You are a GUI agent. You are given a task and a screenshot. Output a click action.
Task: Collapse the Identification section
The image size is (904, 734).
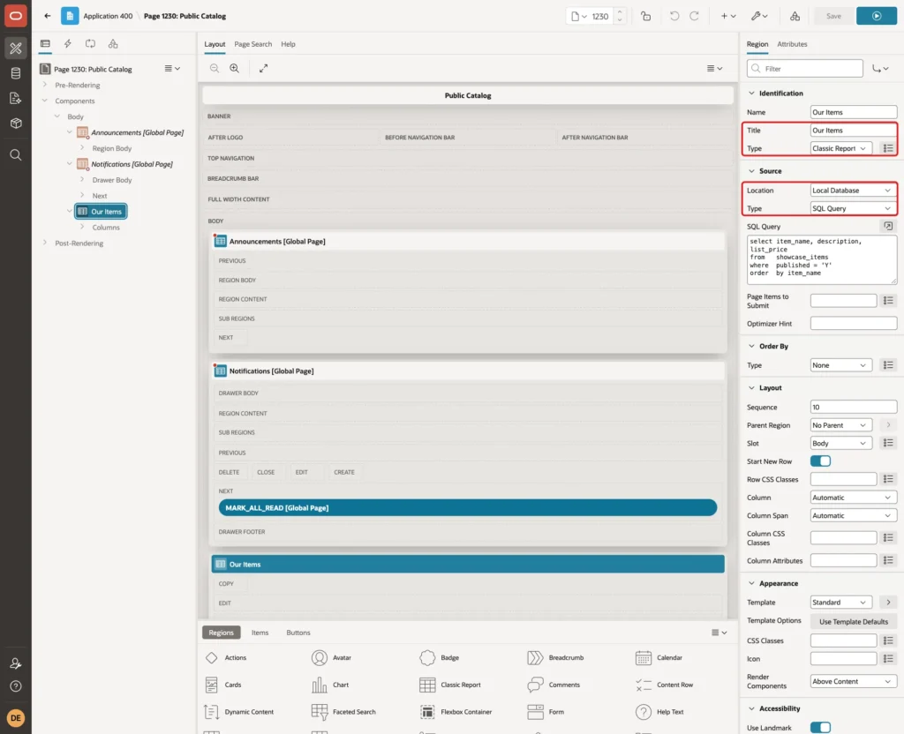pyautogui.click(x=751, y=94)
